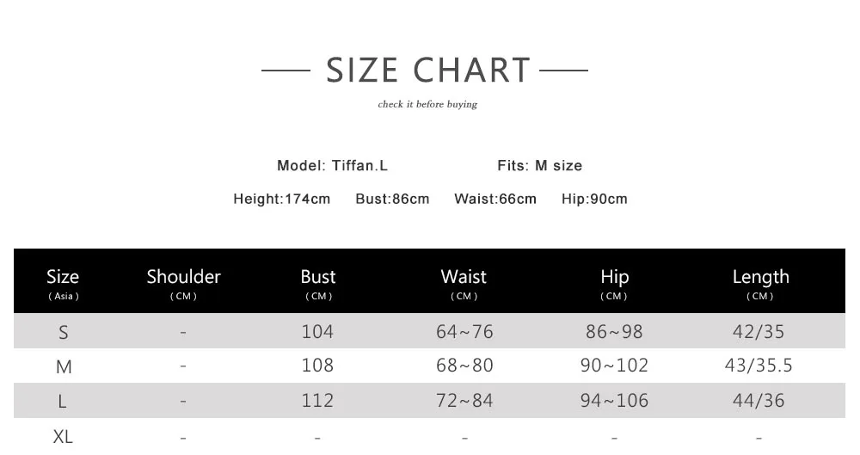The height and width of the screenshot is (455, 860).
Task: Select the XL size row label
Action: point(63,436)
